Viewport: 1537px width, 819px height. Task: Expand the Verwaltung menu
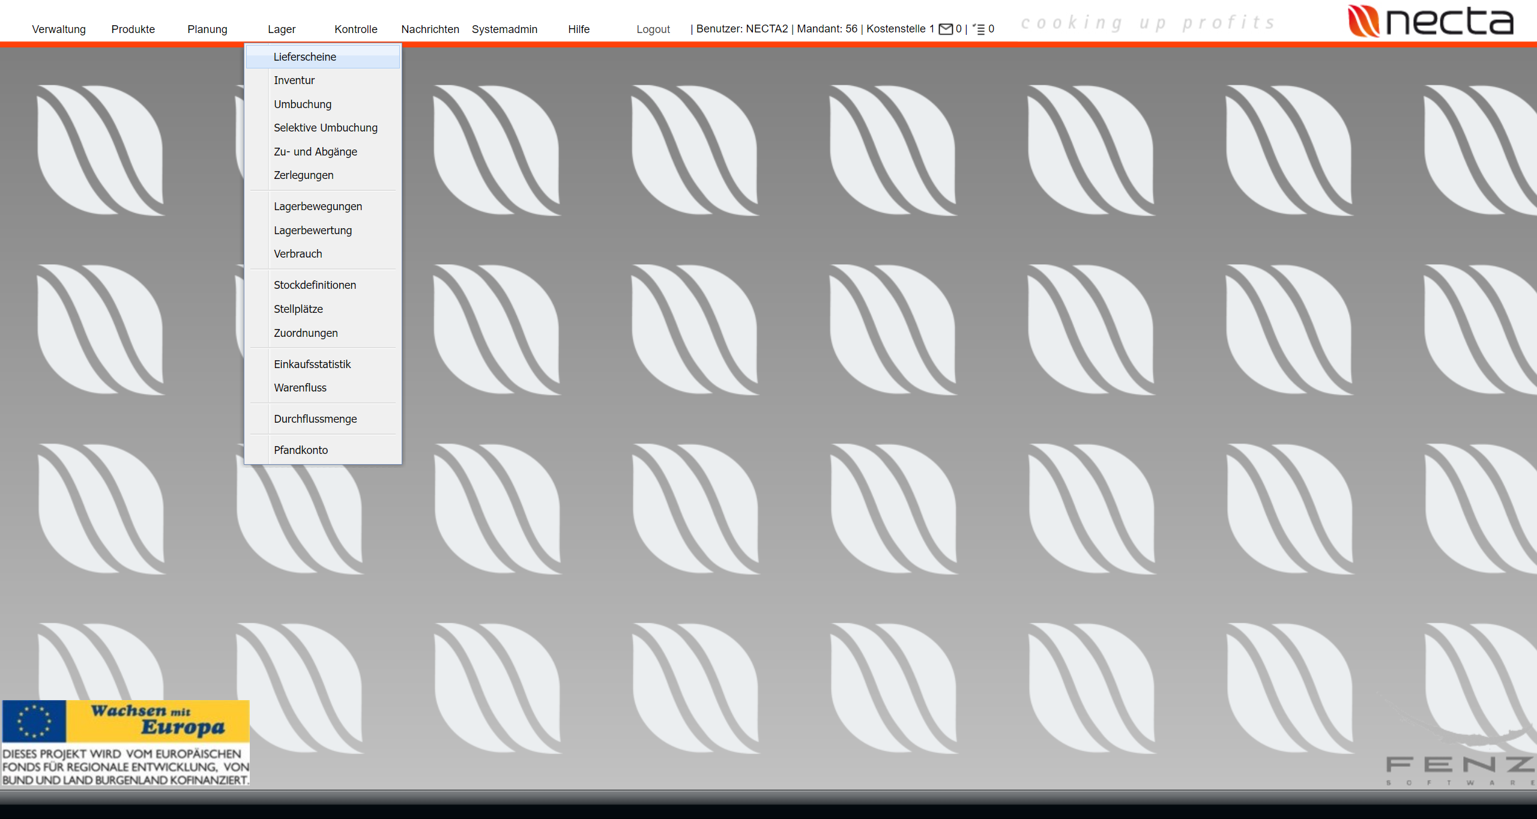coord(59,29)
